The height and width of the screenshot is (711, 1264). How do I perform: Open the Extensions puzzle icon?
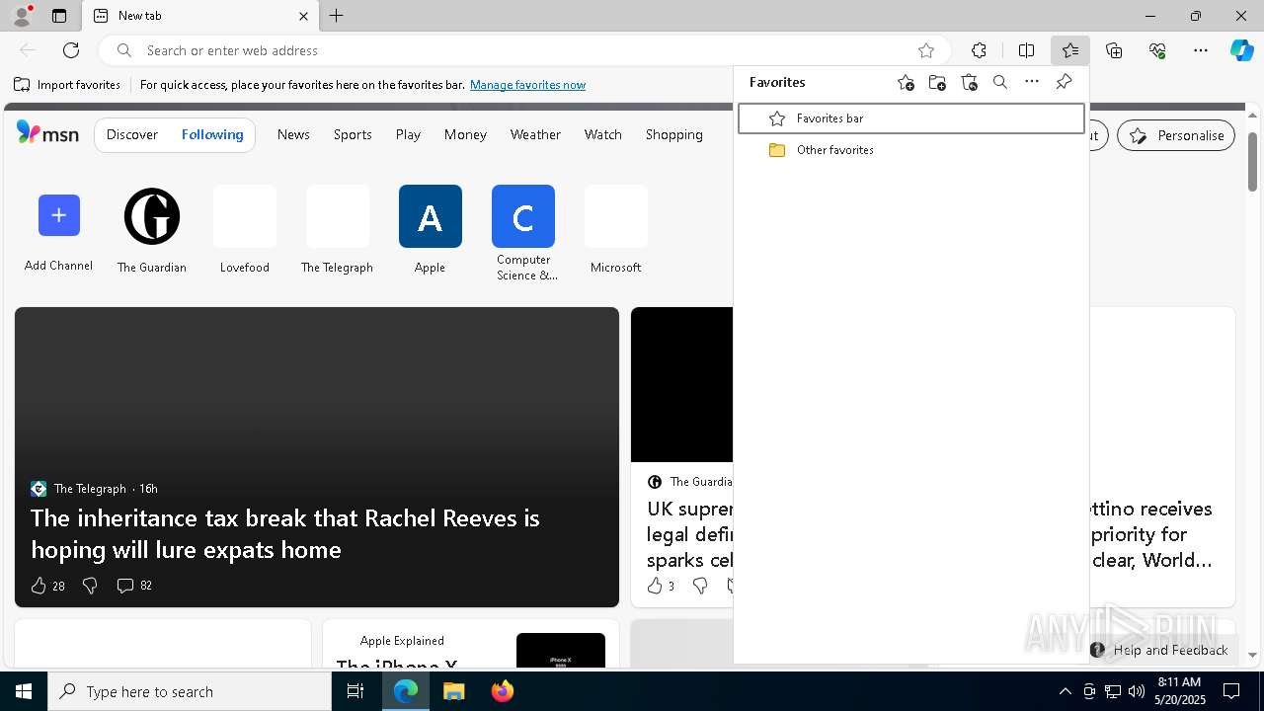coord(979,50)
